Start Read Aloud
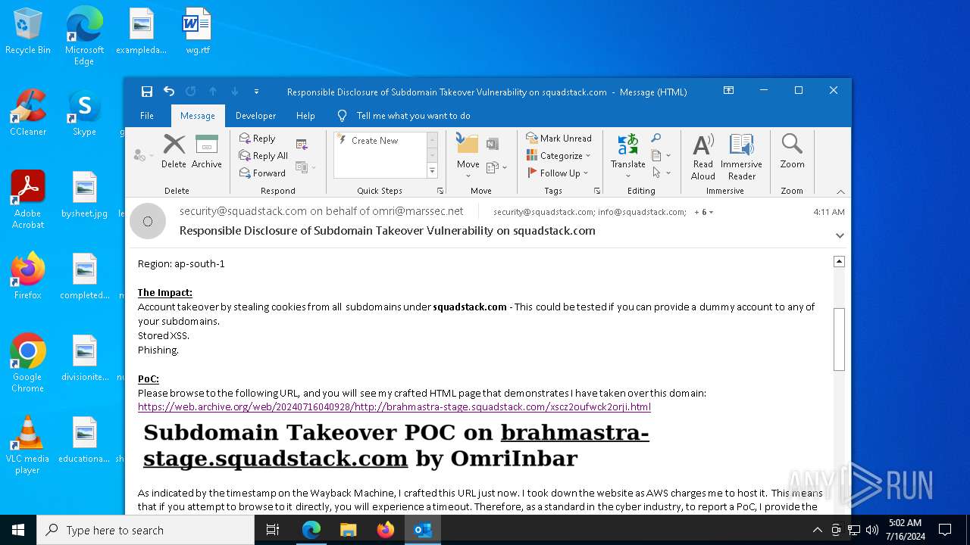Image resolution: width=970 pixels, height=545 pixels. pos(703,157)
